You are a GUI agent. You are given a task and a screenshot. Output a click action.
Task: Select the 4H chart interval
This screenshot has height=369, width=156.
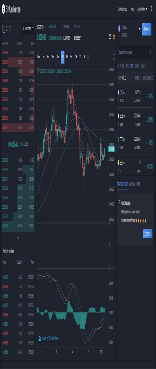[67, 57]
